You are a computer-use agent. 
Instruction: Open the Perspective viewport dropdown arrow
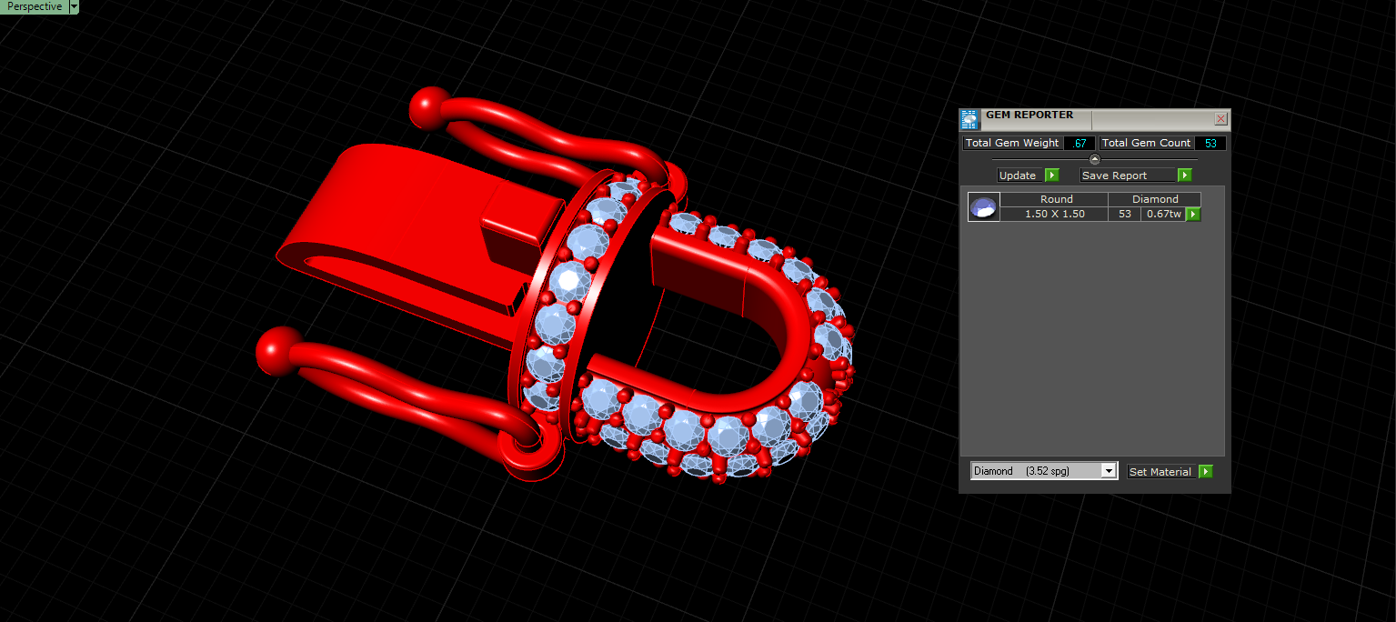74,6
